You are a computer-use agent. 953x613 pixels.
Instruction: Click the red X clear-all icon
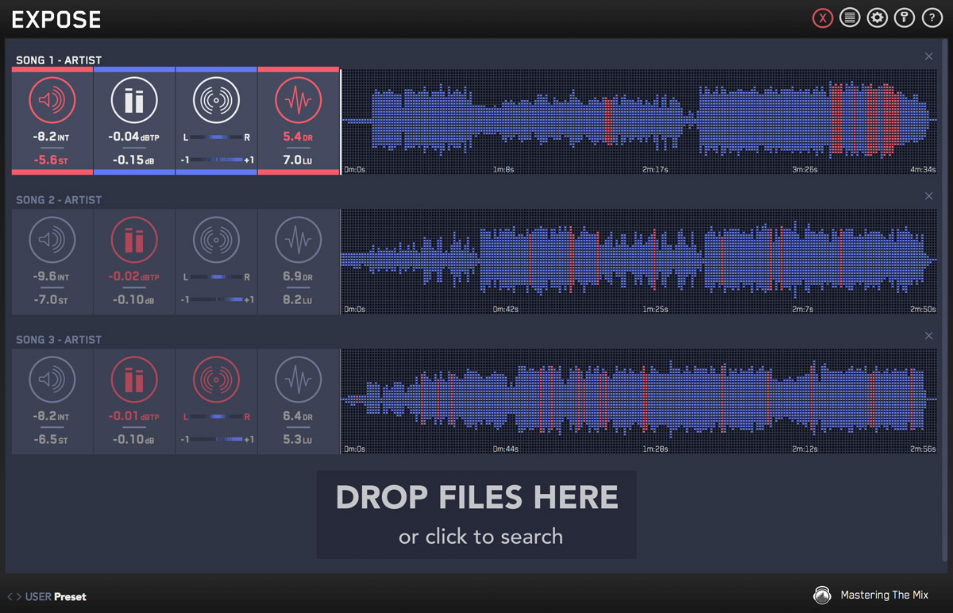[823, 18]
